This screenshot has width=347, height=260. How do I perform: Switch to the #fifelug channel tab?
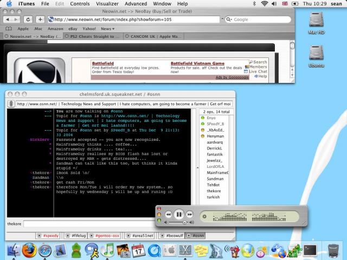(76, 236)
